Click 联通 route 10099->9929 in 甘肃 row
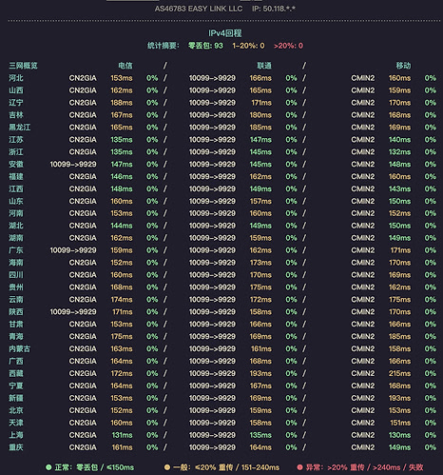 (x=212, y=325)
